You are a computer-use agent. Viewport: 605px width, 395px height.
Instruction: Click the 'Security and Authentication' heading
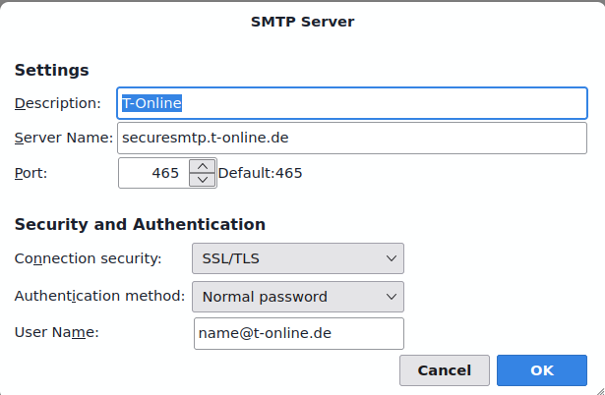pyautogui.click(x=140, y=225)
